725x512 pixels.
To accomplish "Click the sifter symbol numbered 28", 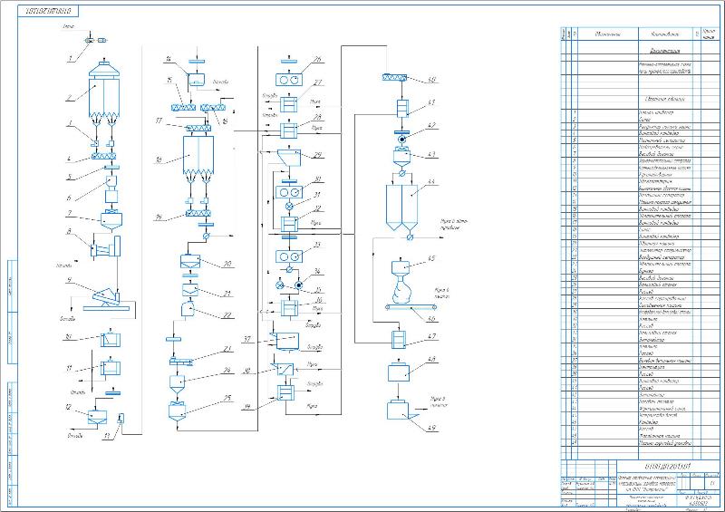I will point(289,130).
